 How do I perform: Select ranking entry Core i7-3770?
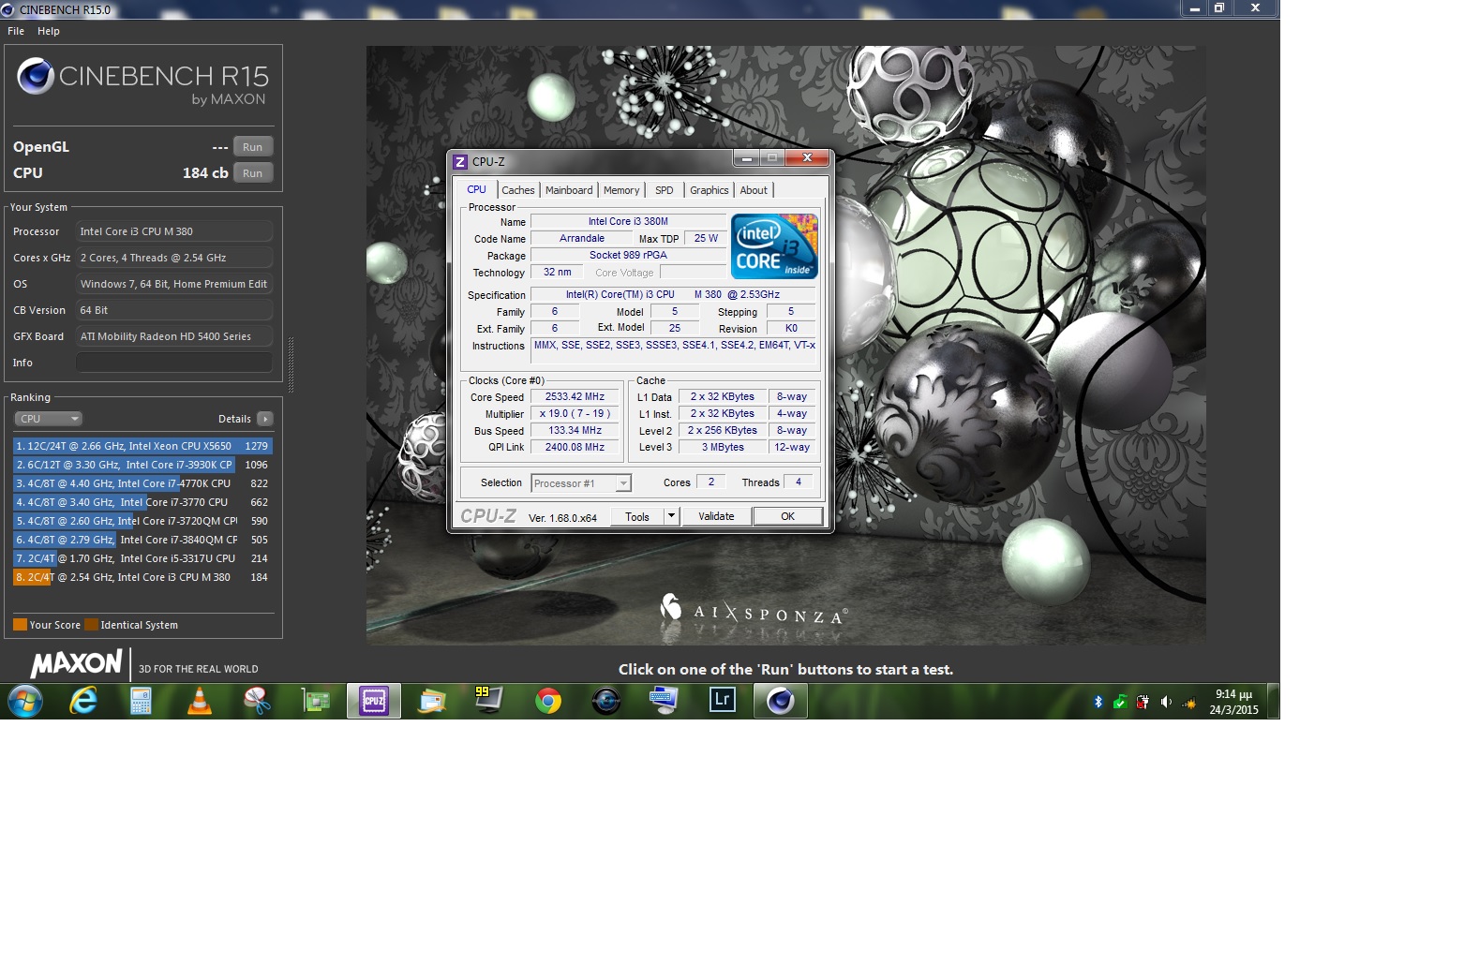pyautogui.click(x=142, y=502)
